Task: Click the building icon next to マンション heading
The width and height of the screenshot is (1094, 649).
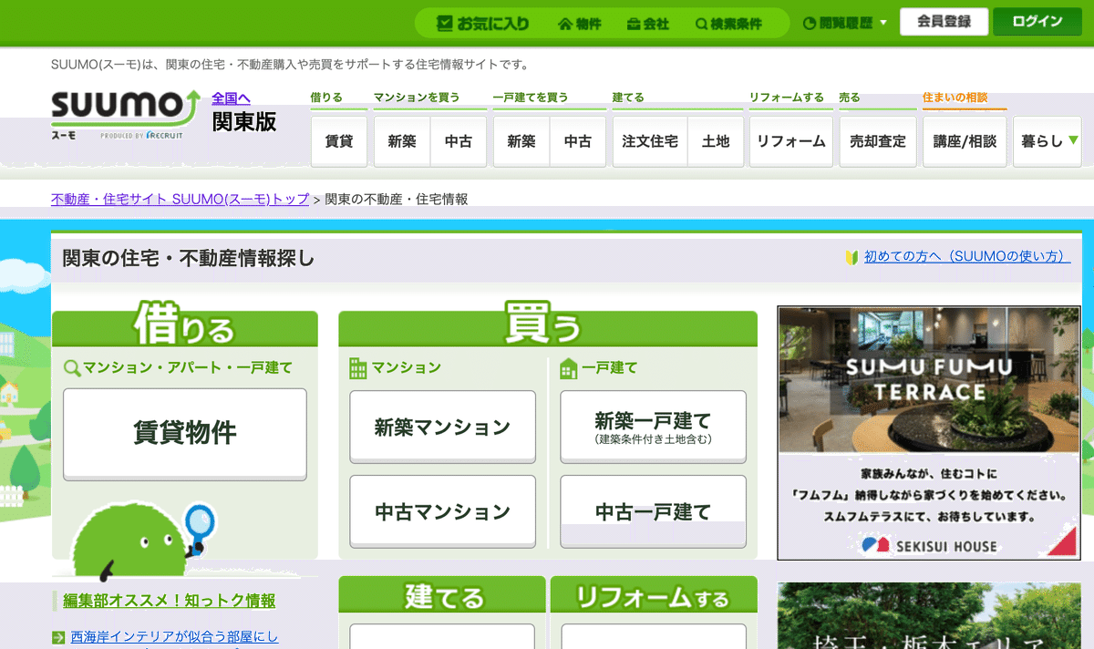Action: pos(356,367)
